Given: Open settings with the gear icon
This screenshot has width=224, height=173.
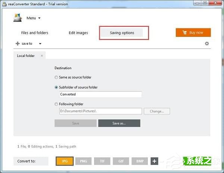Looking at the screenshot, I should tap(207, 44).
